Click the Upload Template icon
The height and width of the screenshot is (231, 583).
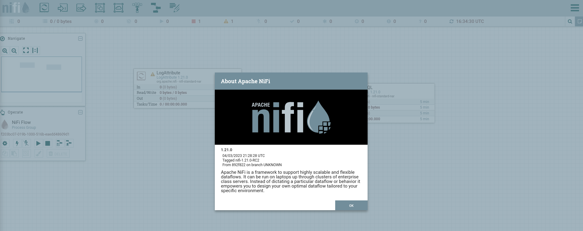click(69, 143)
